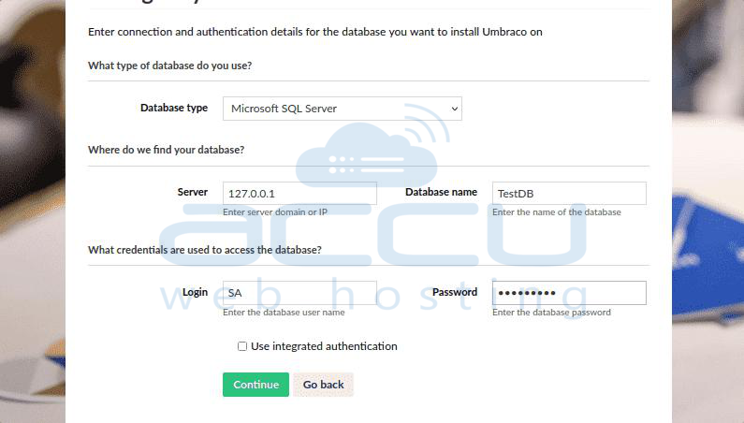
Task: Click the 'Enter the database password' hint
Action: coord(551,313)
